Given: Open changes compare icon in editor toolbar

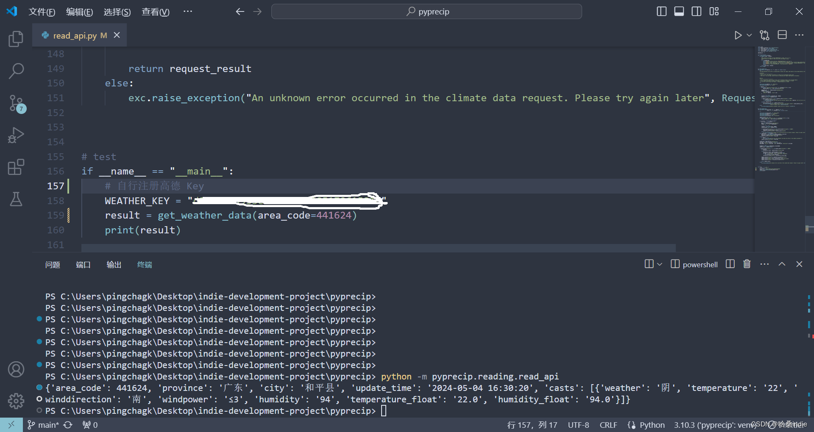Looking at the screenshot, I should (764, 35).
